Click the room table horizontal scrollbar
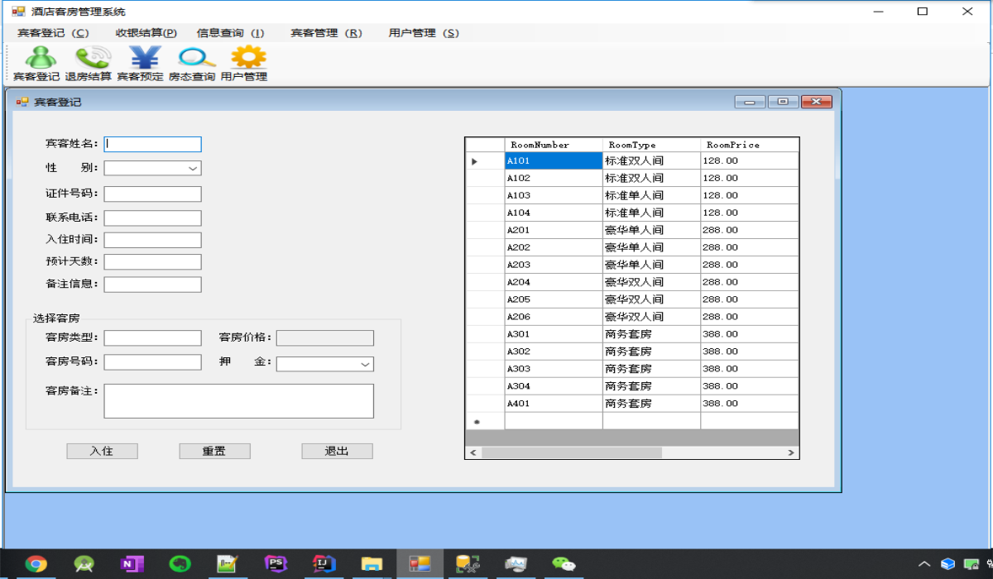The width and height of the screenshot is (993, 579). (571, 452)
